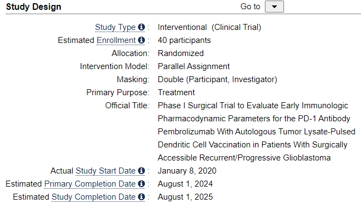Open info icon beside Study Start Date
This screenshot has height=204, width=361.
141,171
